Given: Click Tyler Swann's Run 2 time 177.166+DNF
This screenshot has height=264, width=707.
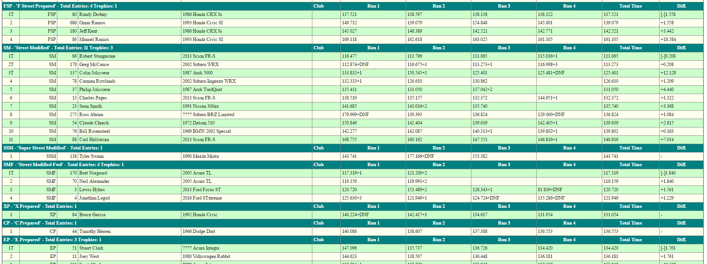Looking at the screenshot, I should (420, 156).
